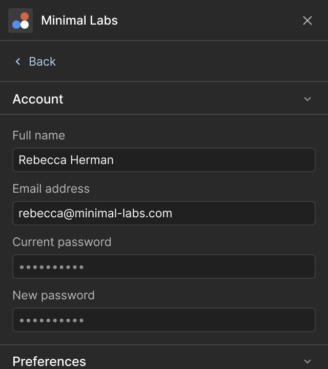Go back using the Back link
The image size is (328, 369).
point(42,61)
